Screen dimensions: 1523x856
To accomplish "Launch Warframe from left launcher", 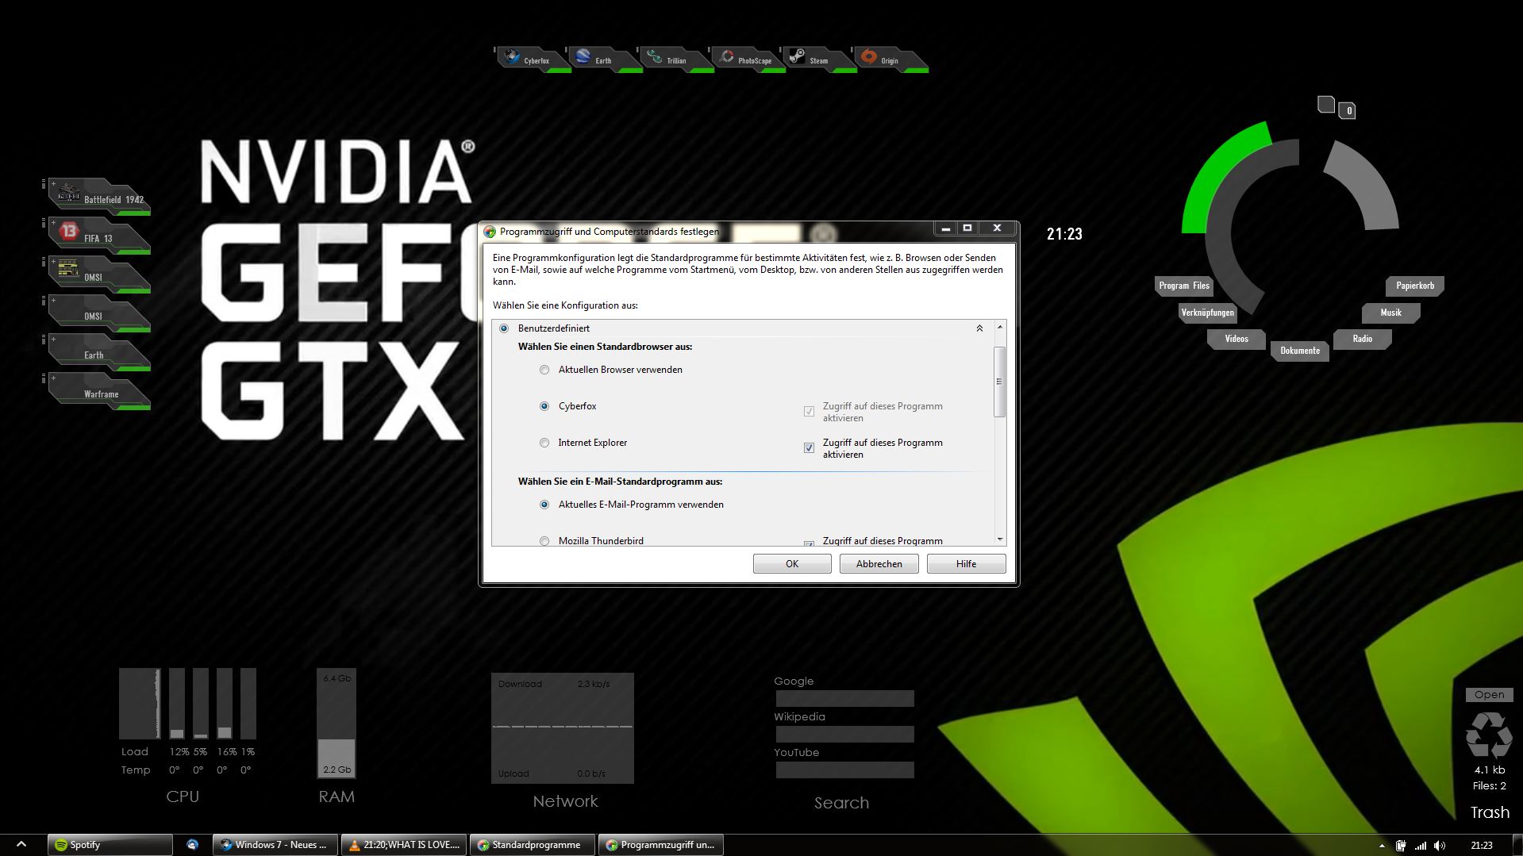I will (99, 391).
